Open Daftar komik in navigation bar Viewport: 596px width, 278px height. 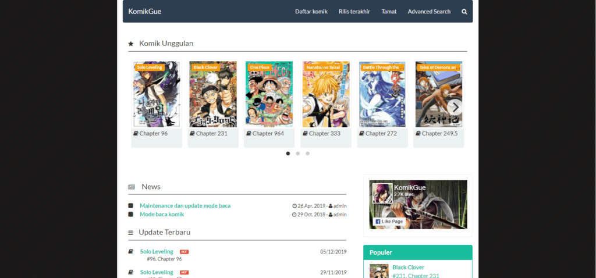pyautogui.click(x=311, y=12)
